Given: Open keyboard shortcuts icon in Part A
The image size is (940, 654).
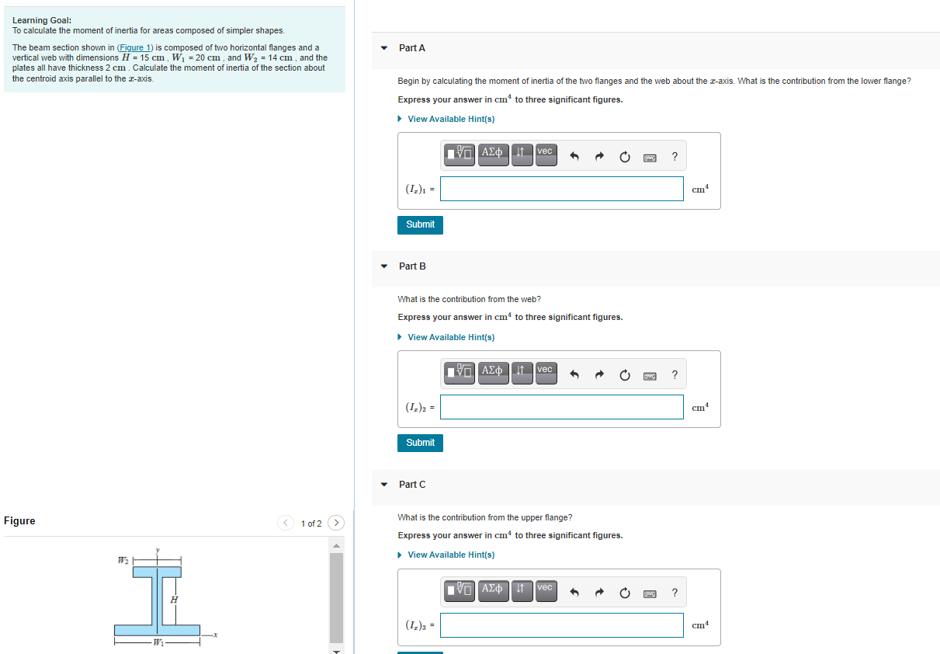Looking at the screenshot, I should pyautogui.click(x=650, y=158).
